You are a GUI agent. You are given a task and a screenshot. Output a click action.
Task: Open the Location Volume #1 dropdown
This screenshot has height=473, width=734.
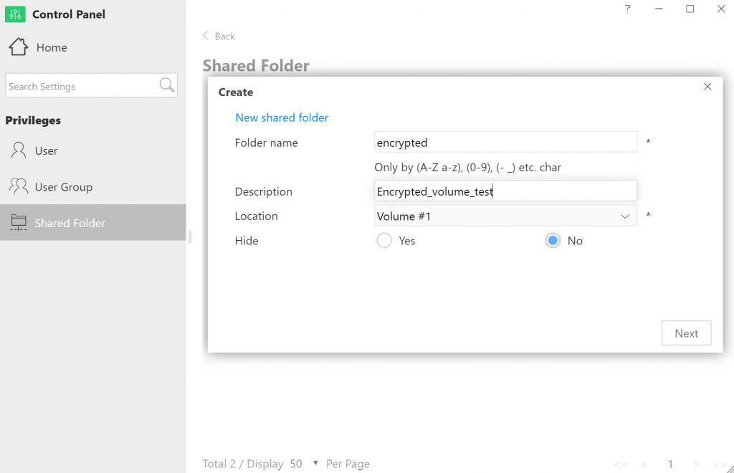pos(505,216)
